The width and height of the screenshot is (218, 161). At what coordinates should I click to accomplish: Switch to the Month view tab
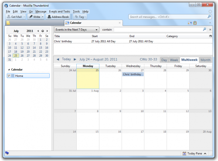coord(205,60)
